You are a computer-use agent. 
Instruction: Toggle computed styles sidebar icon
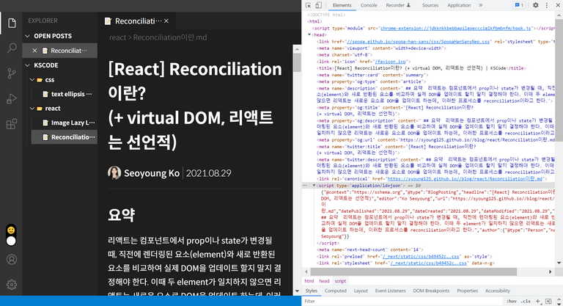click(x=548, y=301)
